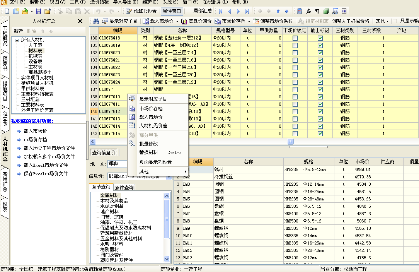The width and height of the screenshot is (419, 272).
Task: Open the 市场价存档 dropdown arrow
Action: [x=249, y=21]
